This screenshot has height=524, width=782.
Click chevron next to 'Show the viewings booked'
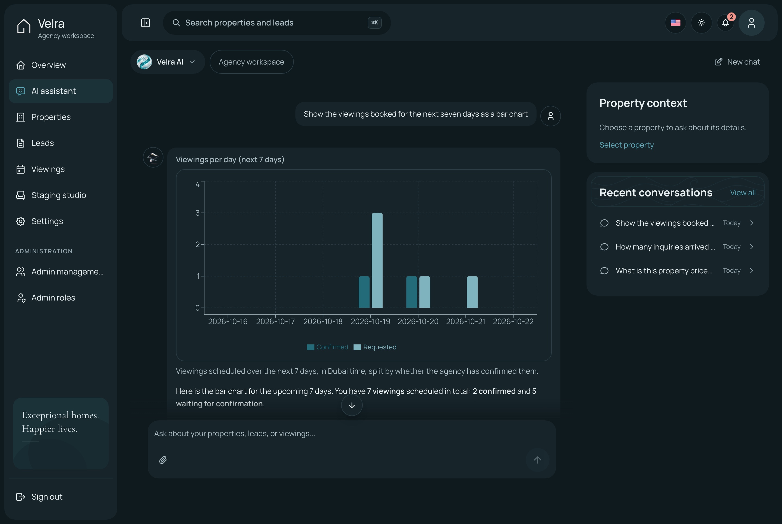pyautogui.click(x=752, y=223)
